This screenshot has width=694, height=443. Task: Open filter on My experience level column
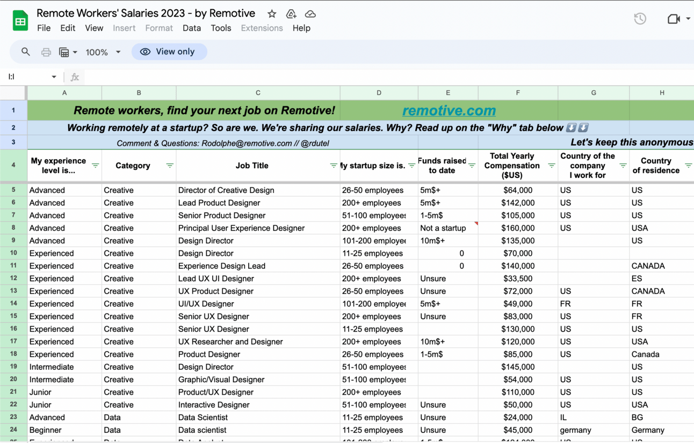pyautogui.click(x=96, y=166)
